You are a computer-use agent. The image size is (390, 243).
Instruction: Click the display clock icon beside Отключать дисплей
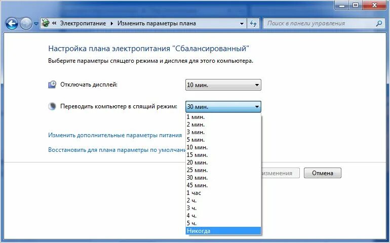[x=52, y=85]
